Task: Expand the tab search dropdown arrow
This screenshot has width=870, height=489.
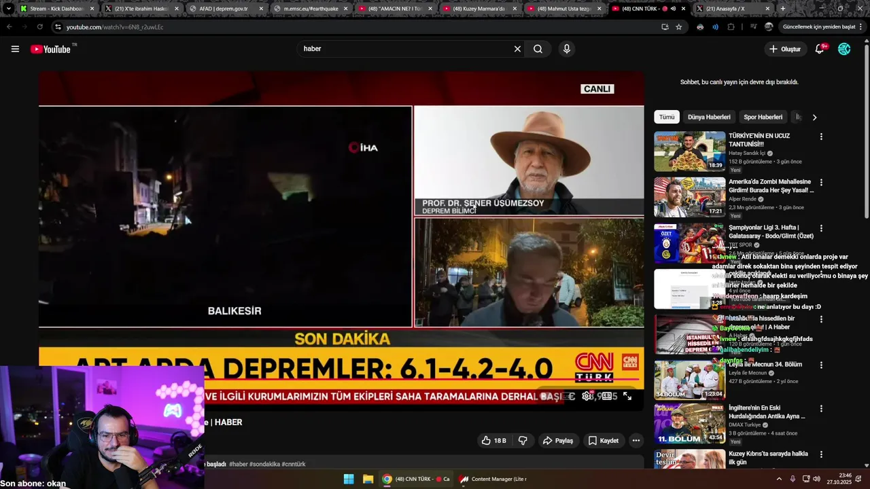Action: click(x=8, y=9)
